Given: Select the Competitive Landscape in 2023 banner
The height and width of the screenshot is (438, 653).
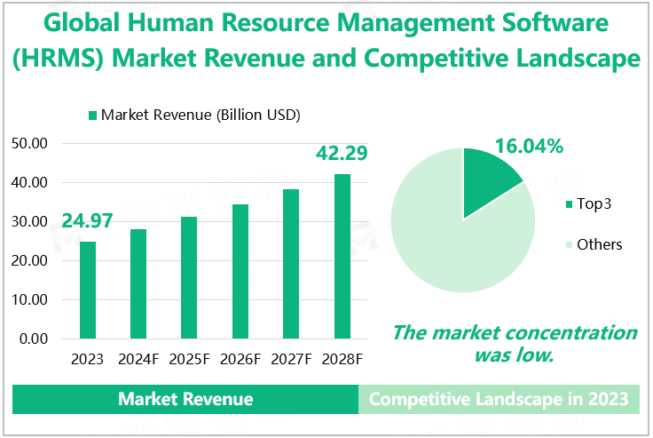Looking at the screenshot, I should [x=499, y=400].
